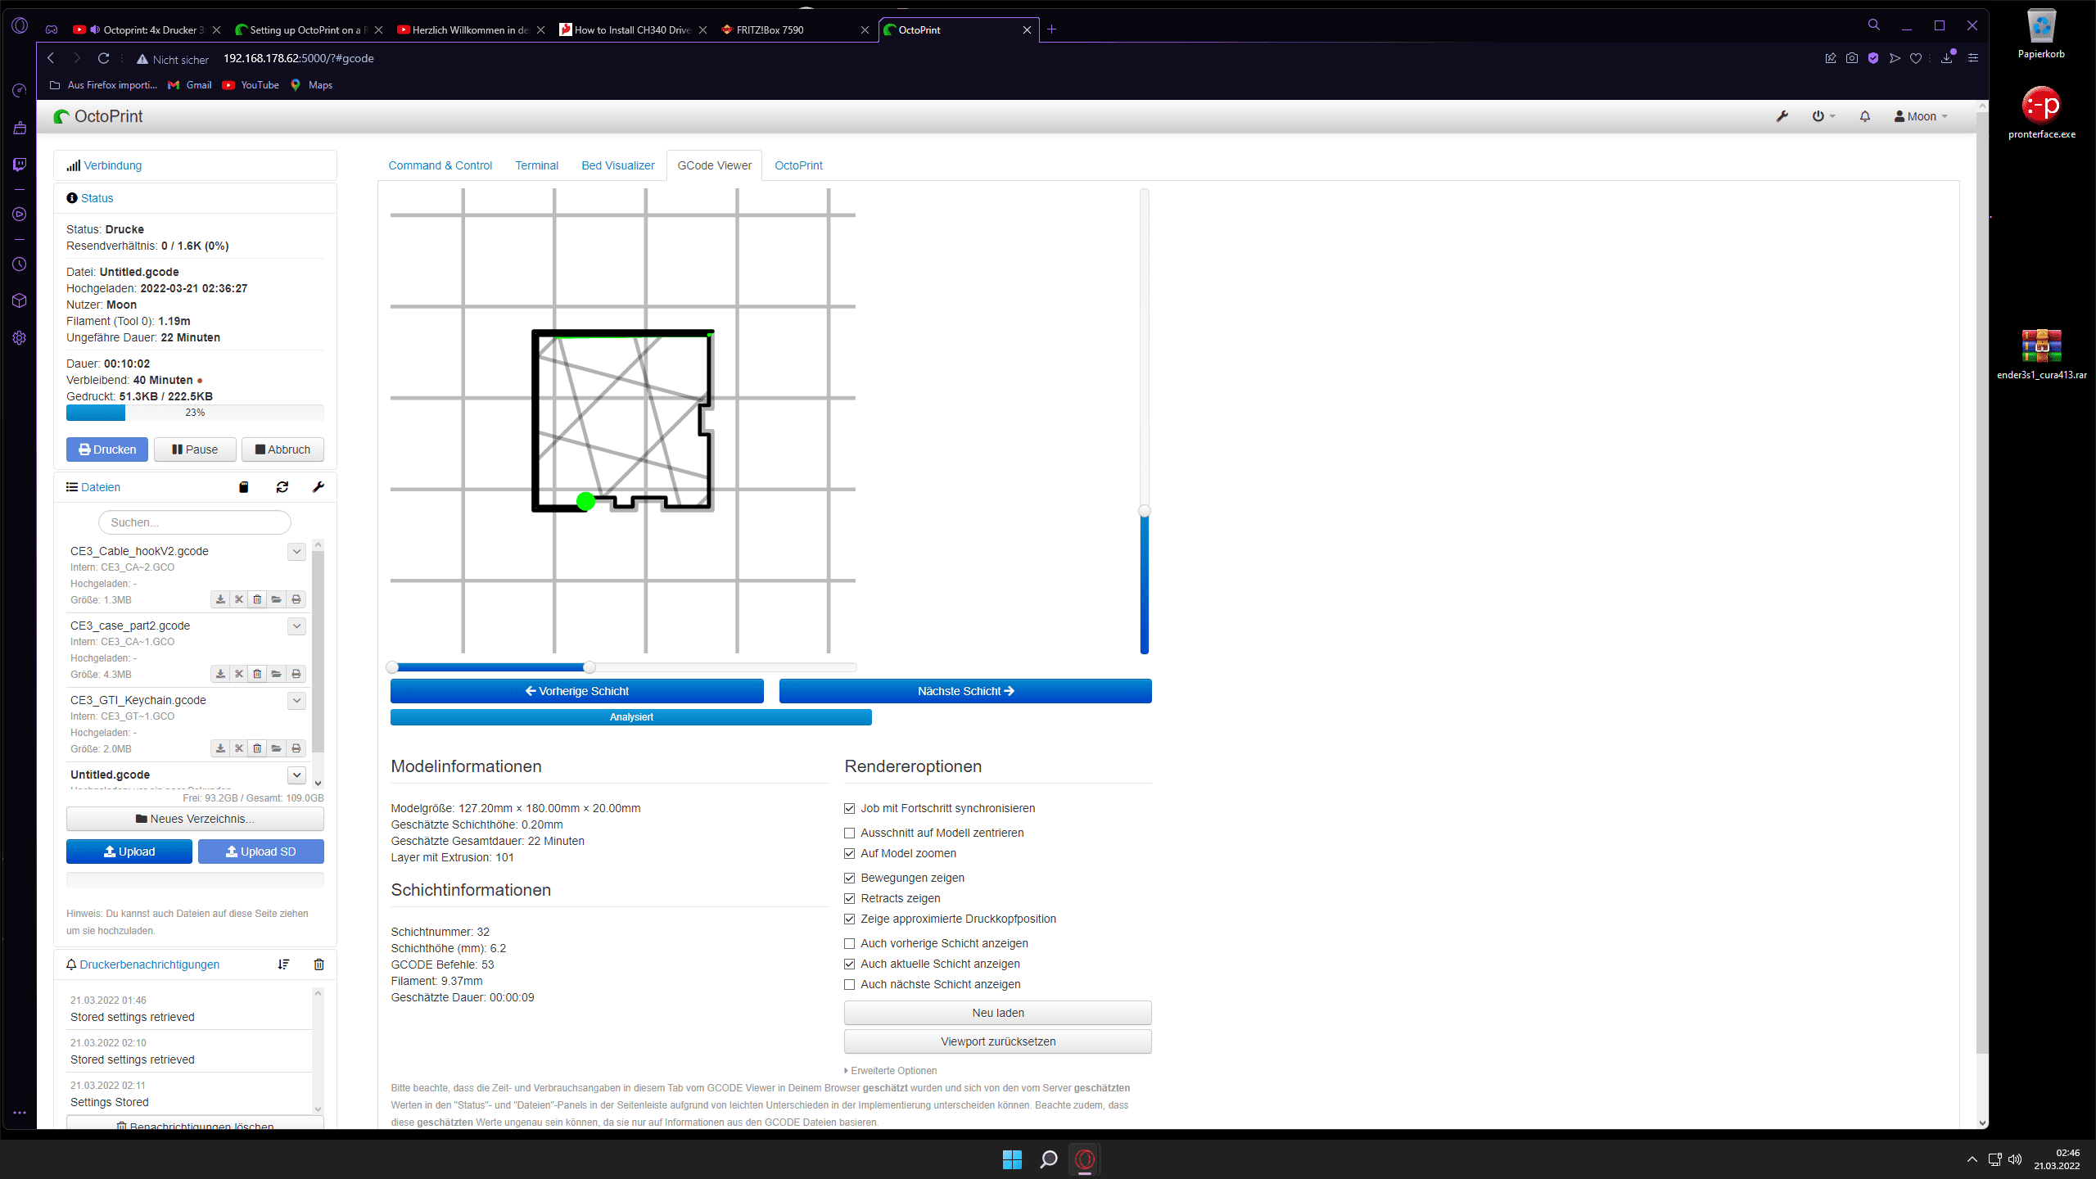Enable Auch nächste Schicht anzeigen

click(850, 984)
